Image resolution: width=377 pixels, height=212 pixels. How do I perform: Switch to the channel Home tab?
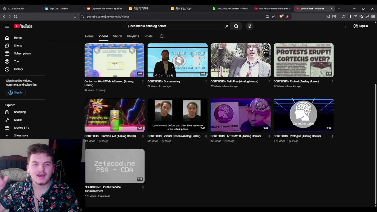pos(89,36)
